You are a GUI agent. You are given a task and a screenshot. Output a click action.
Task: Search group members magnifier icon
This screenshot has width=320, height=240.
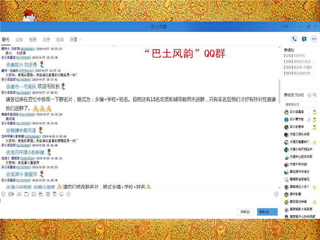tap(315, 95)
